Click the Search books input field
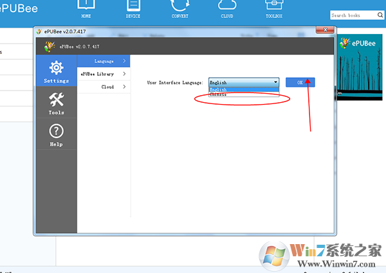 (x=354, y=15)
